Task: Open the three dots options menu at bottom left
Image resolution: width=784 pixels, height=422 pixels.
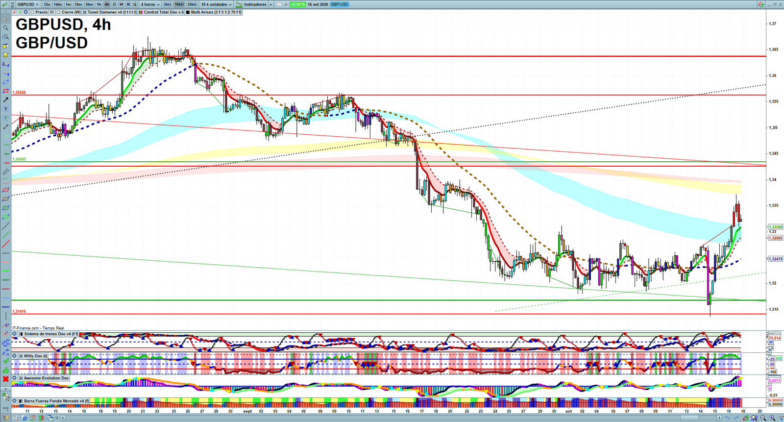Action: click(5, 408)
